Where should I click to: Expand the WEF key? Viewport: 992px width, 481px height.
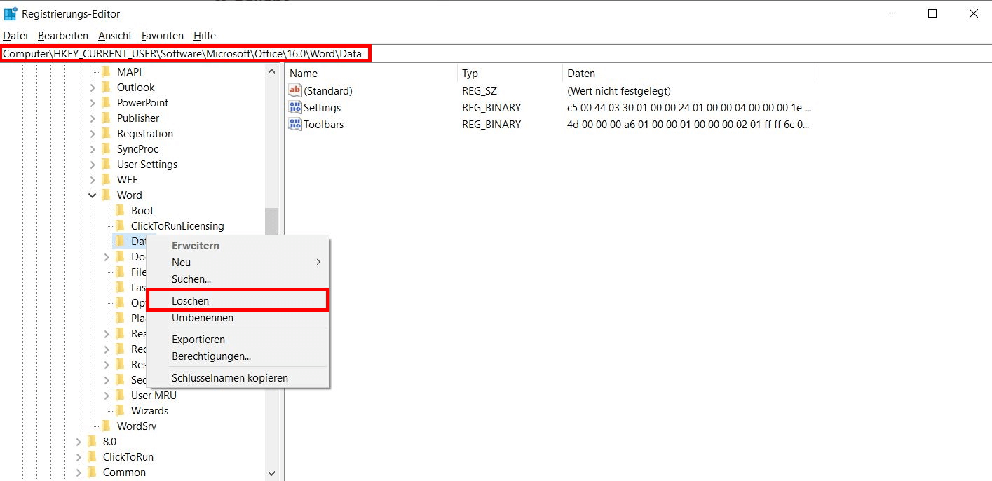click(93, 180)
